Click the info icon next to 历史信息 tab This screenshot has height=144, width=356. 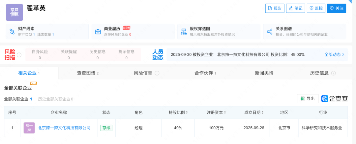pos(334,73)
